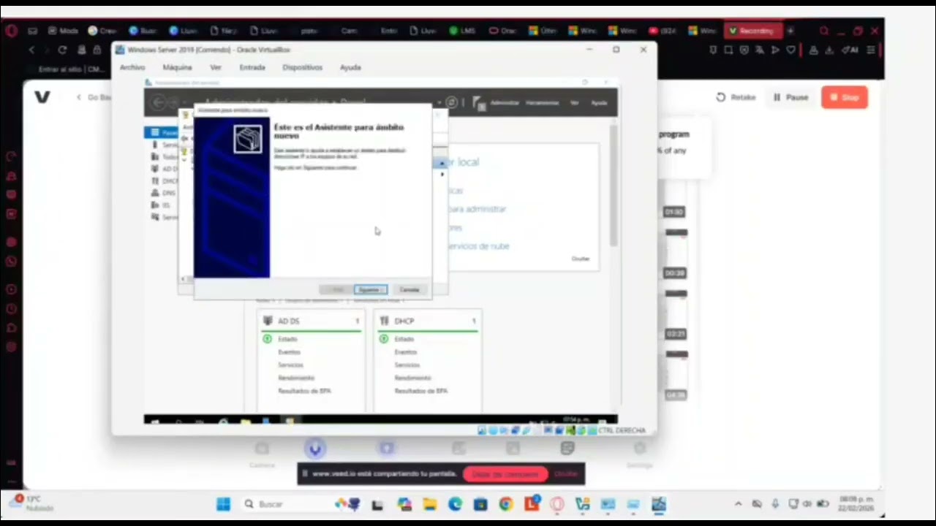This screenshot has height=526, width=936.
Task: Click the Veed Settings gear icon
Action: [640, 449]
